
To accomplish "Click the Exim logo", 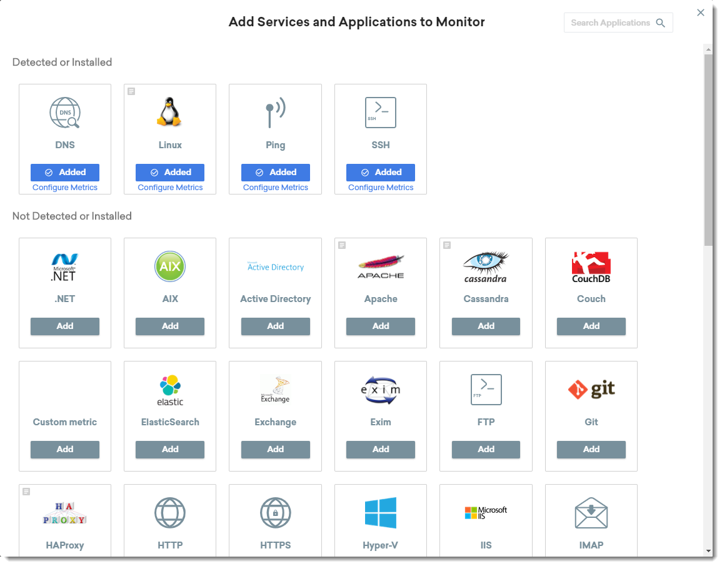I will click(381, 390).
